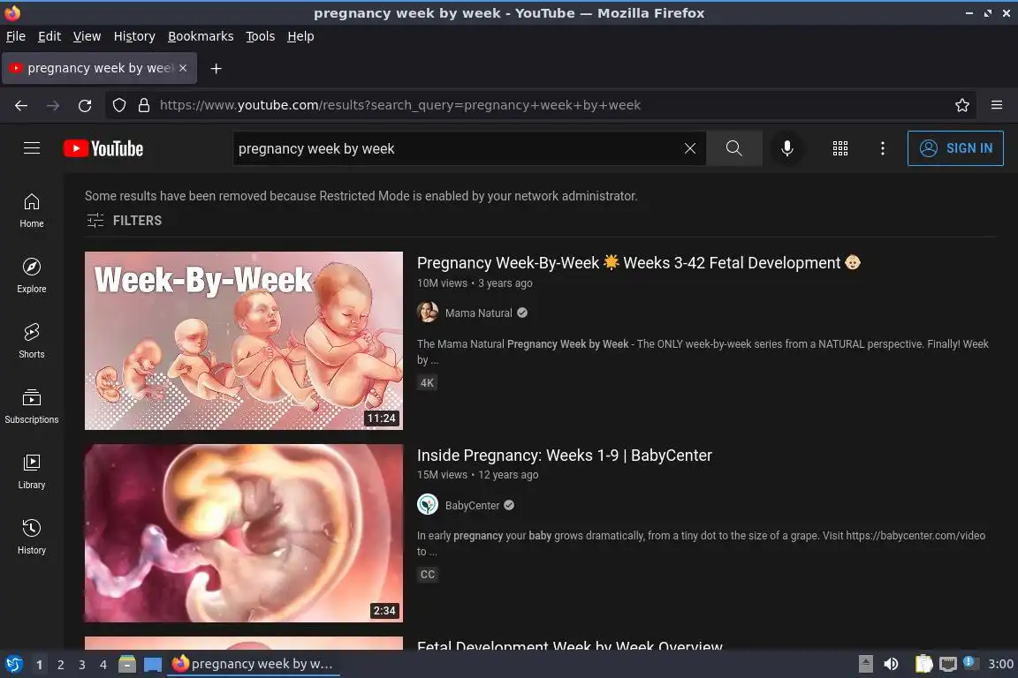The width and height of the screenshot is (1018, 678).
Task: Click the YouTube logo
Action: click(x=103, y=148)
